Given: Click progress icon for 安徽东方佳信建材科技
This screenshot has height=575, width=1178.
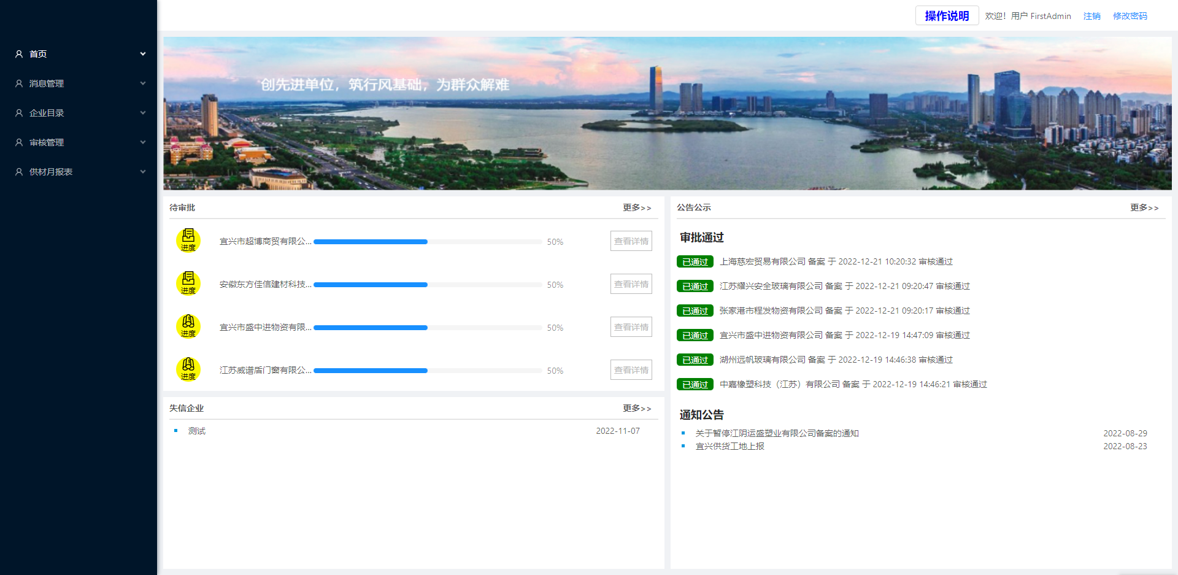Looking at the screenshot, I should (x=188, y=284).
